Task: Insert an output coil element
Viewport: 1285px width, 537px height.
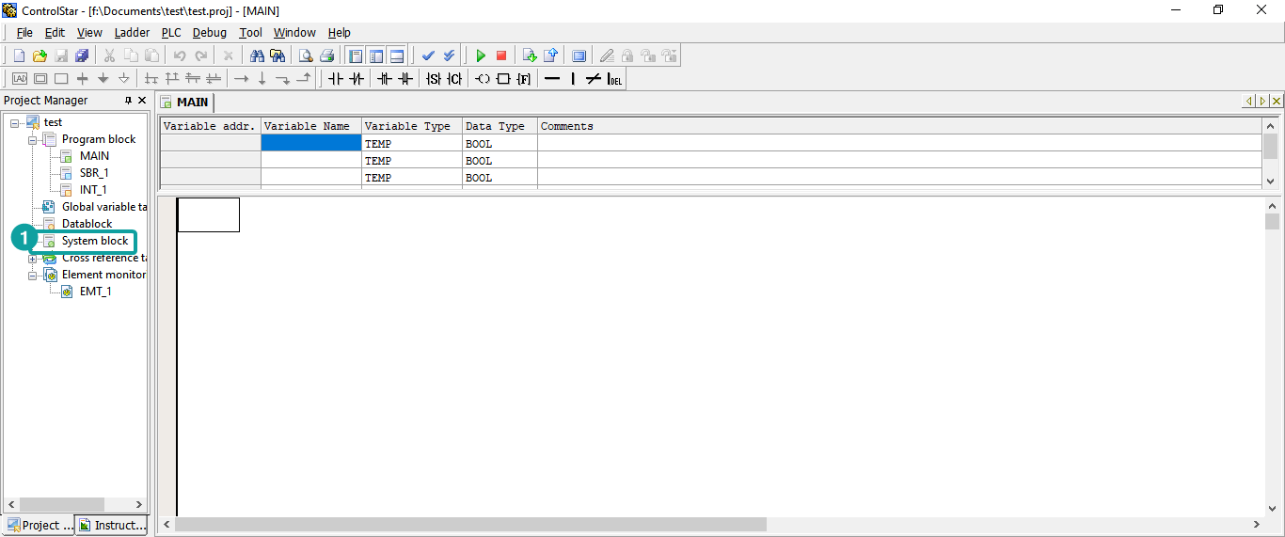Action: click(483, 79)
